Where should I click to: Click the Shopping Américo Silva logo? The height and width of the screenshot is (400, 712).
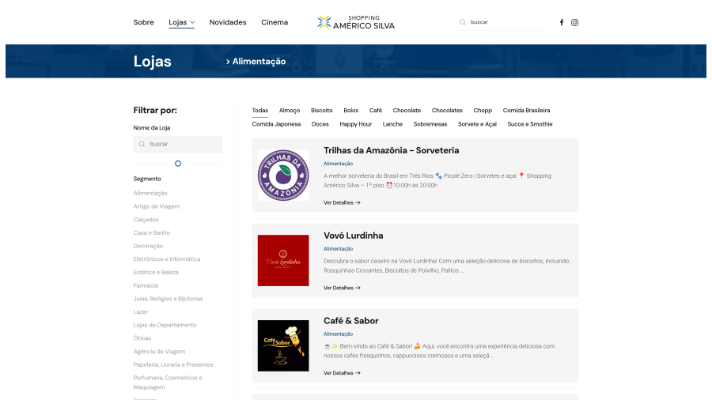tap(355, 22)
